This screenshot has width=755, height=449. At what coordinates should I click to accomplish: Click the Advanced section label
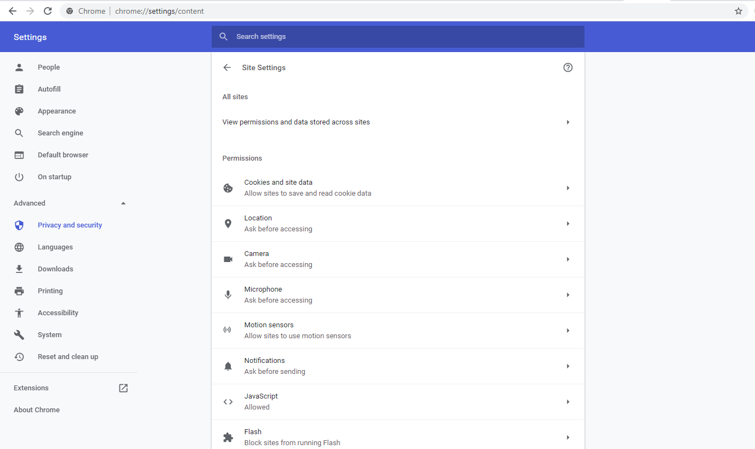pos(30,203)
